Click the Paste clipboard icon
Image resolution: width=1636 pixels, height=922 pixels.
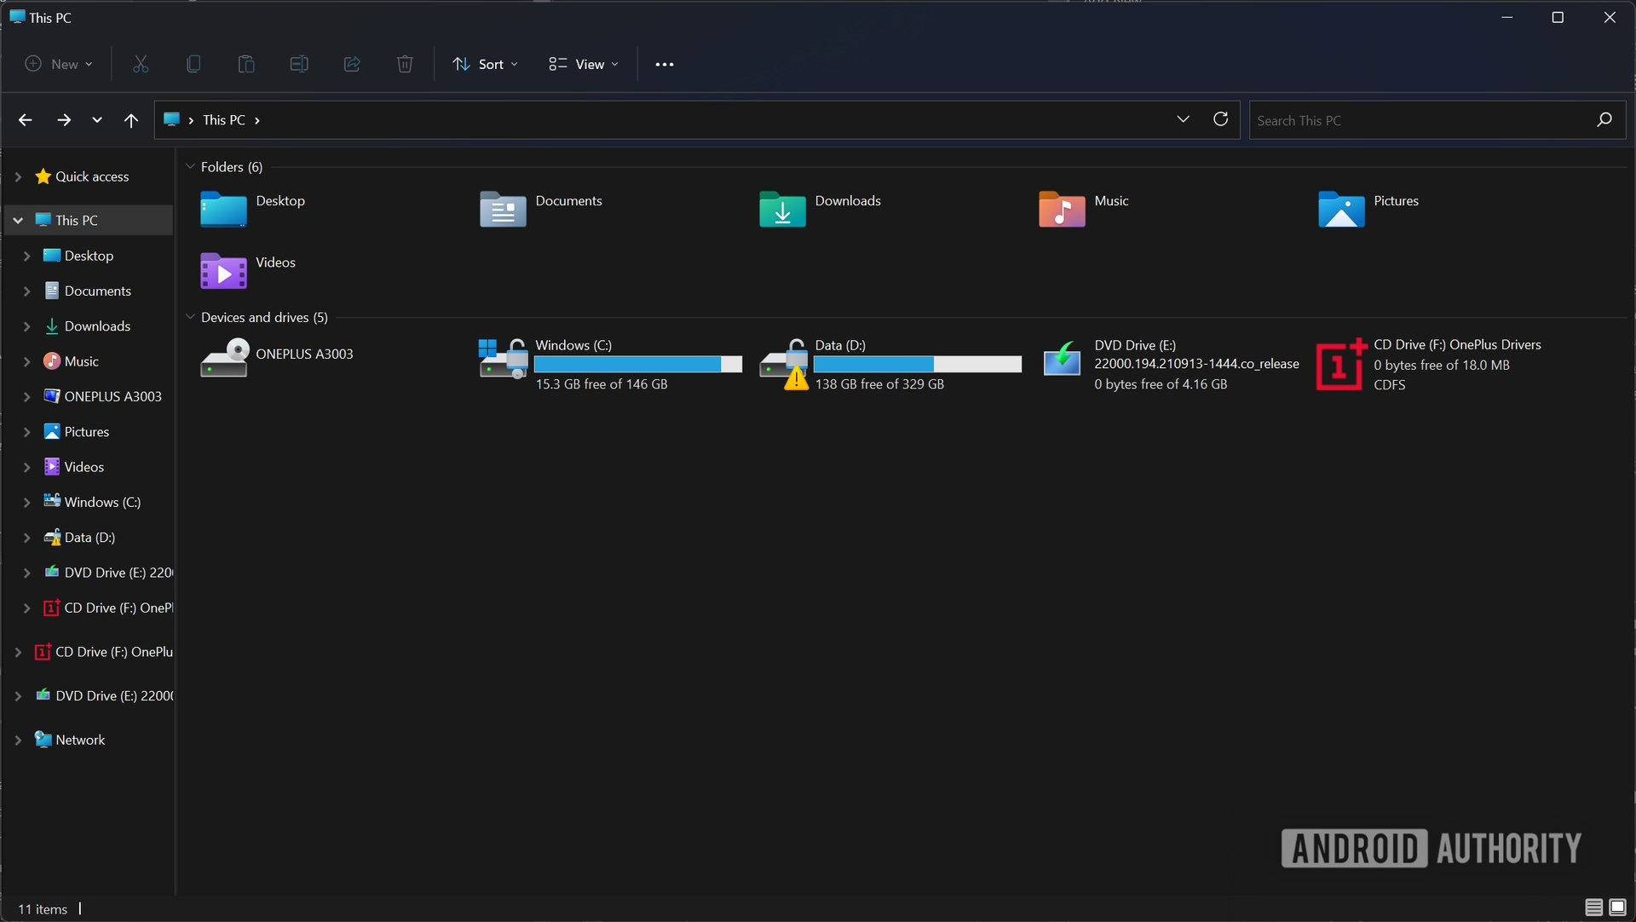[x=246, y=64]
